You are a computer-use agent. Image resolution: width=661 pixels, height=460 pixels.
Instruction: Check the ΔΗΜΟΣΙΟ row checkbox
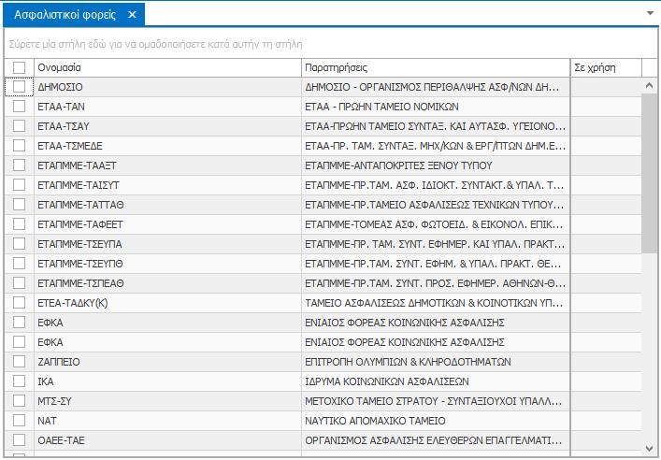(x=19, y=87)
